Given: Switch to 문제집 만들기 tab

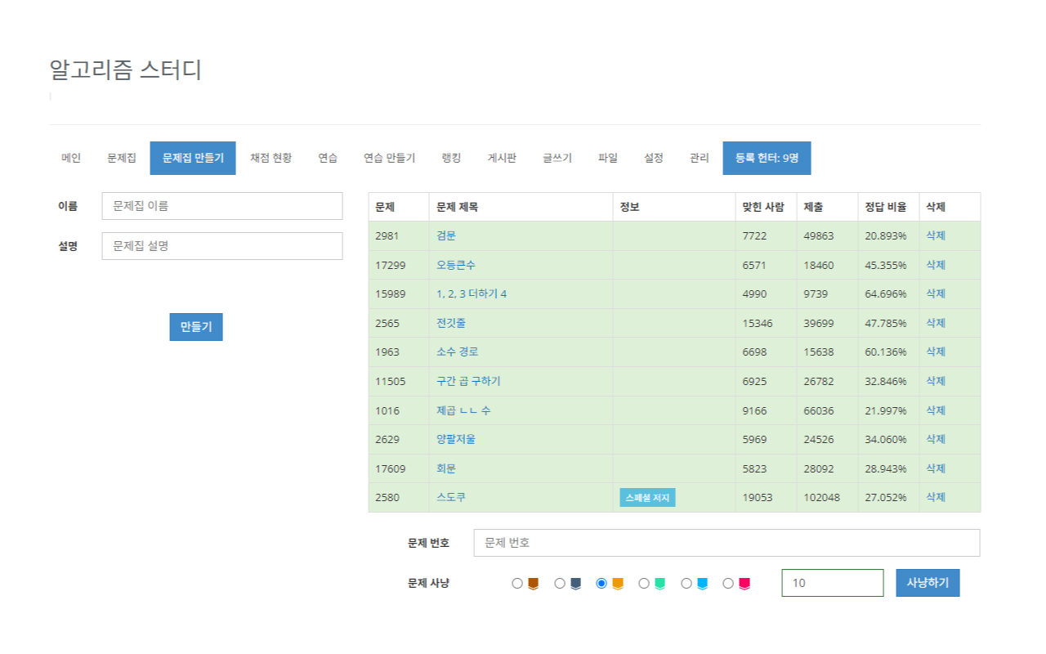Looking at the screenshot, I should [193, 159].
